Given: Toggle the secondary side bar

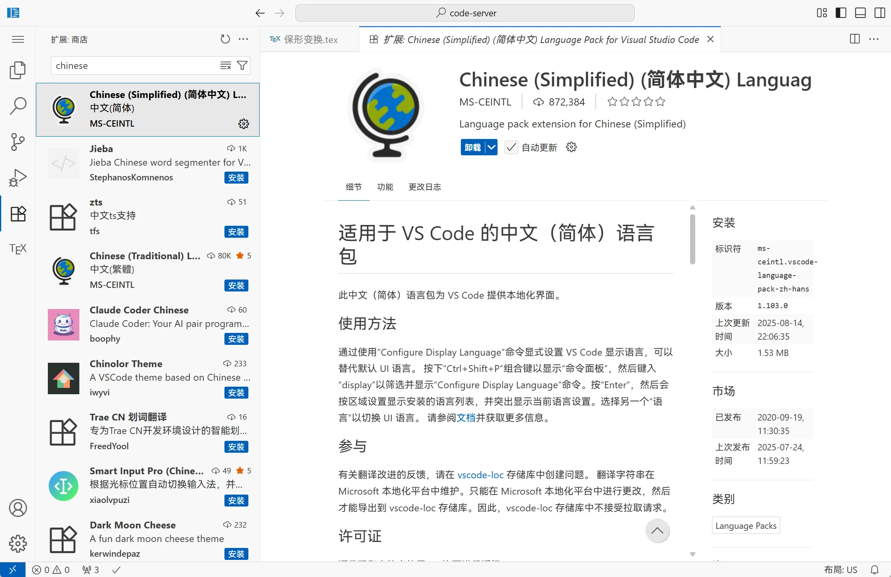Looking at the screenshot, I should pos(879,13).
